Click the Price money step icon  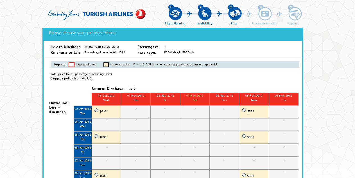click(x=234, y=13)
